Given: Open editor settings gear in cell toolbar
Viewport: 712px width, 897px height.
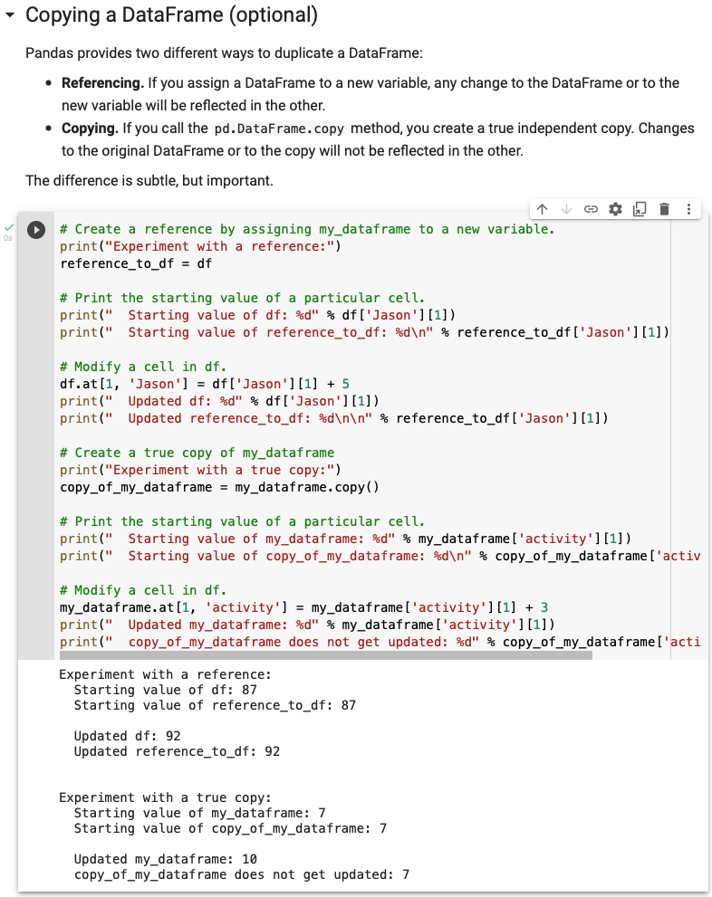Looking at the screenshot, I should pos(615,209).
